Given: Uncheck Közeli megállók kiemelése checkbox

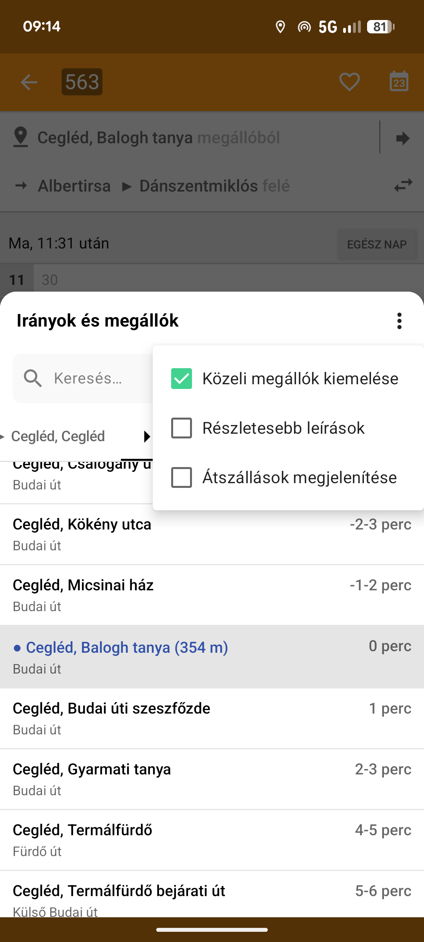Looking at the screenshot, I should tap(181, 379).
